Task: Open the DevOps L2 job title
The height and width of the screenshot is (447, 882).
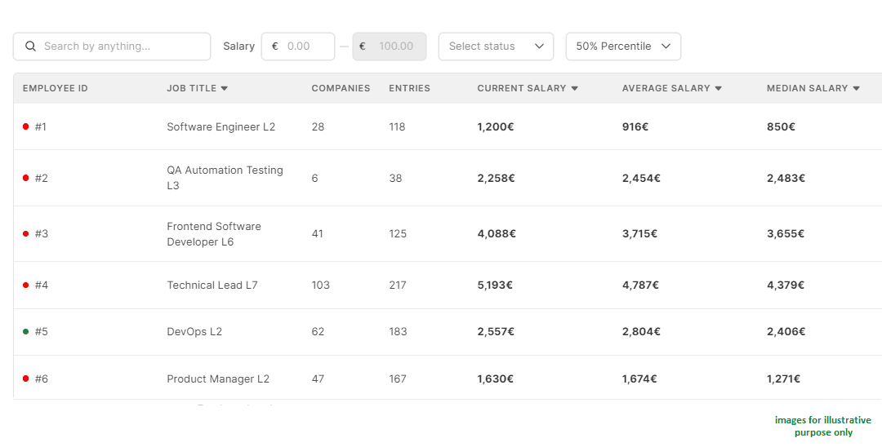Action: tap(194, 331)
